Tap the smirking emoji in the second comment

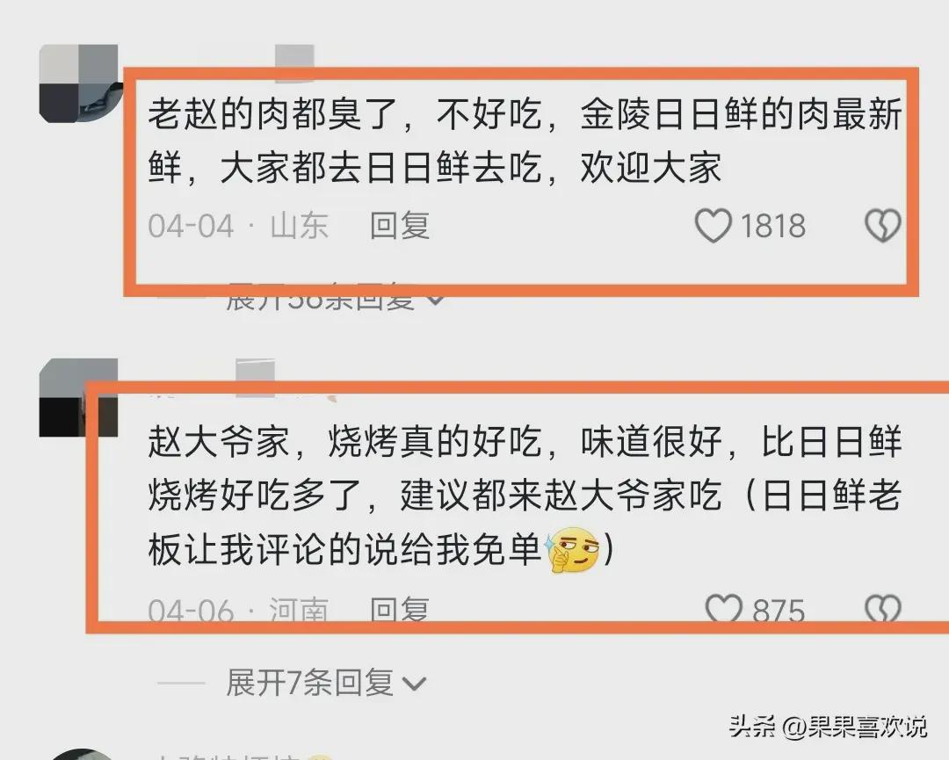point(573,550)
